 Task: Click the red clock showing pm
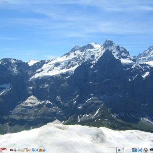click(x=3, y=149)
